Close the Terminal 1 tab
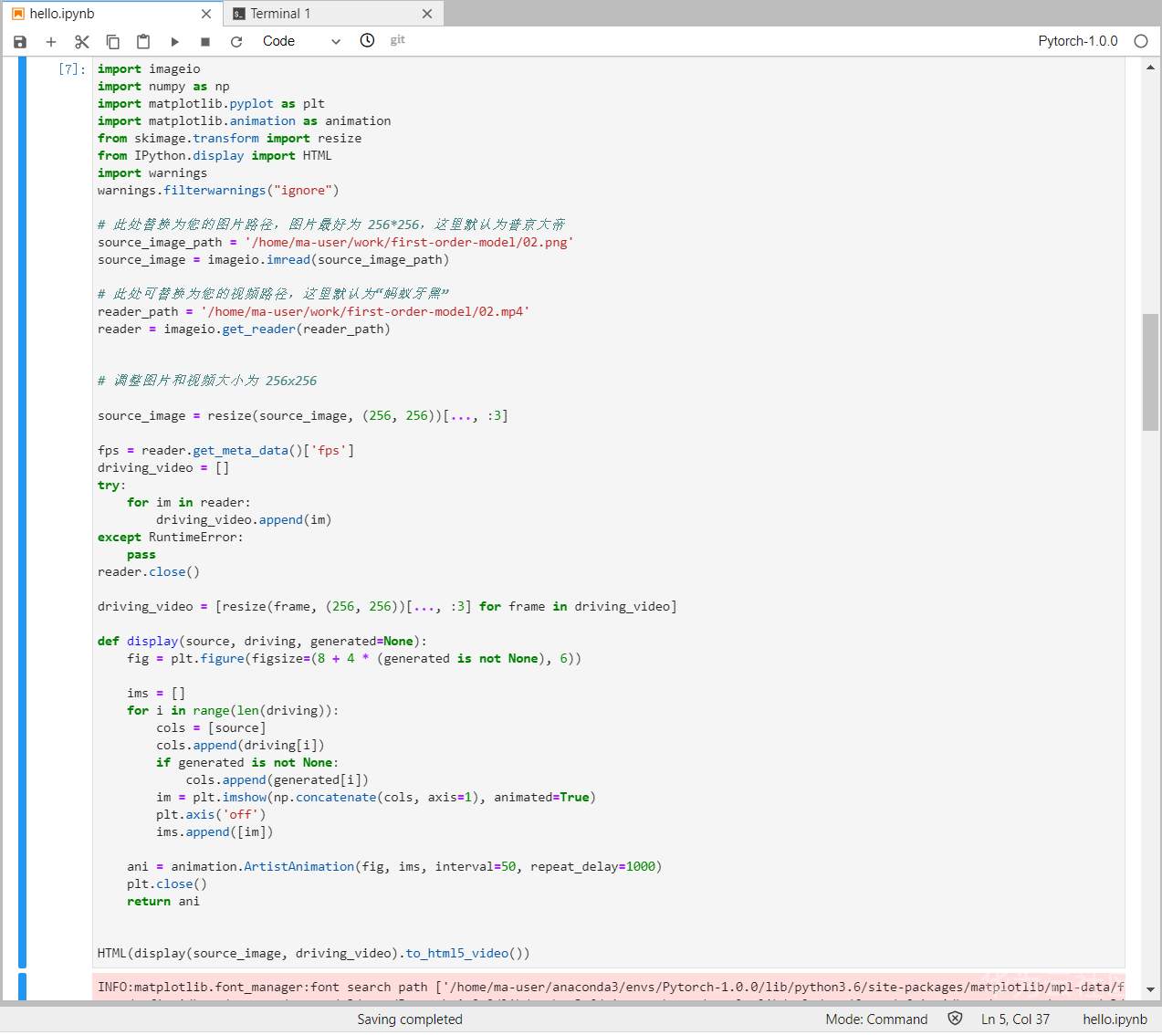Screen dimensions: 1162x1035 [427, 14]
